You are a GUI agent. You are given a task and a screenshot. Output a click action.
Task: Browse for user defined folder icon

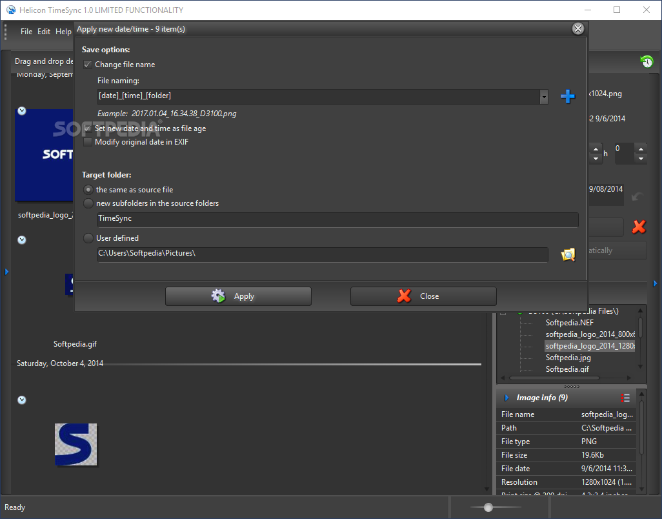pos(568,254)
